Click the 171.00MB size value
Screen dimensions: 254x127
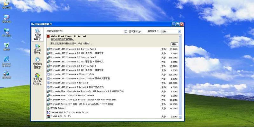173,58
